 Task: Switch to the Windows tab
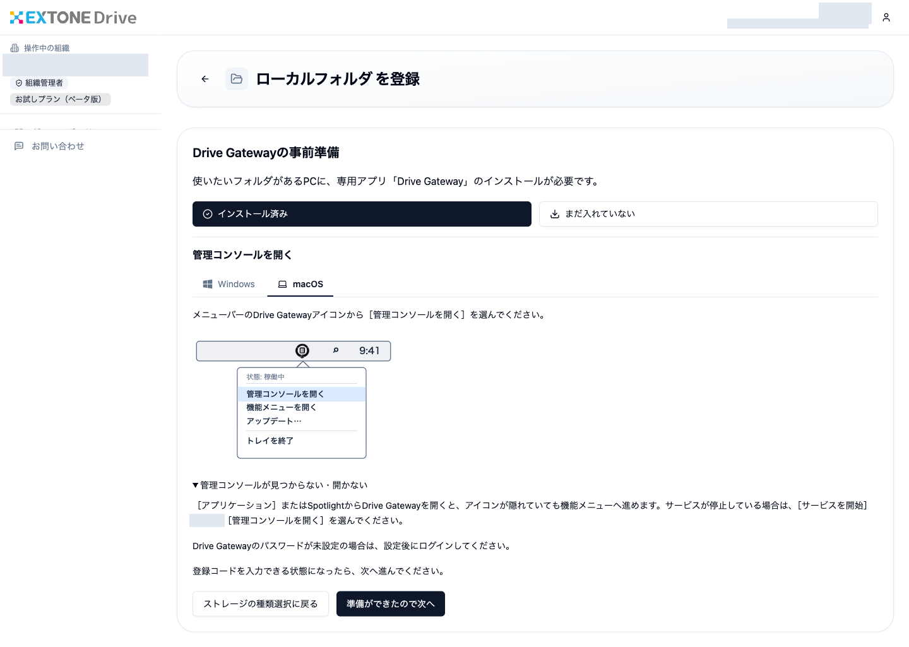[229, 284]
